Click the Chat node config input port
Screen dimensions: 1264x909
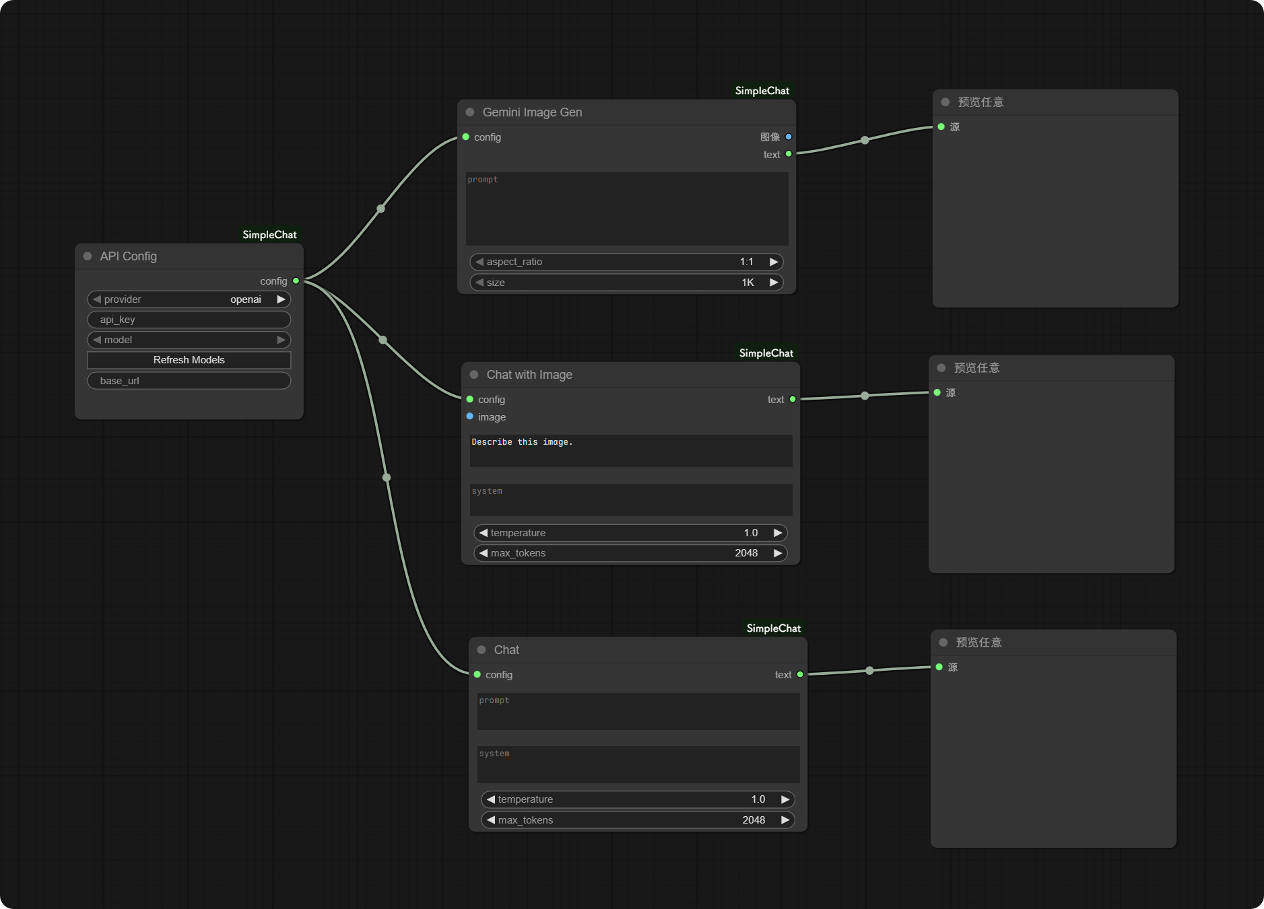pyautogui.click(x=477, y=675)
